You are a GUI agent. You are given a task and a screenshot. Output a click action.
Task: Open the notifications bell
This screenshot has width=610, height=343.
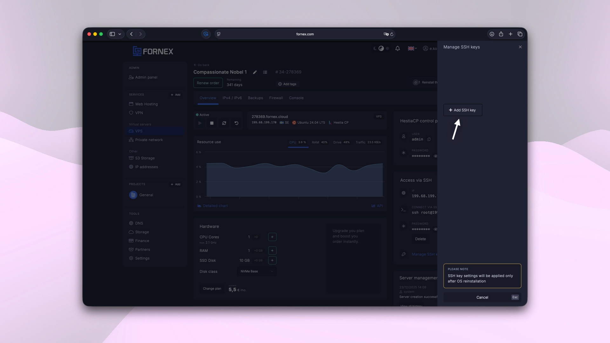click(x=397, y=48)
